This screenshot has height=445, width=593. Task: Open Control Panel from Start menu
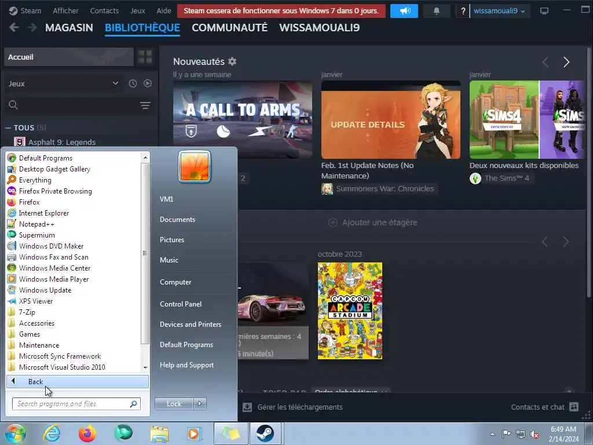pyautogui.click(x=181, y=304)
